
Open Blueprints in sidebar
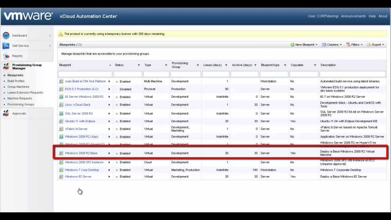pyautogui.click(x=15, y=75)
